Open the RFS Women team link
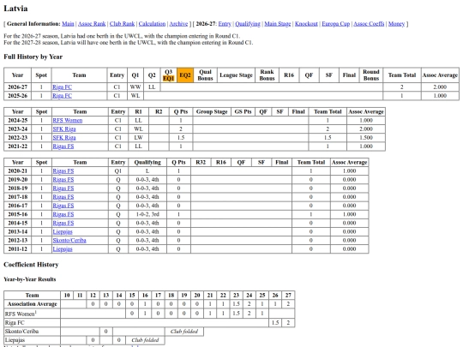The image size is (463, 347). pyautogui.click(x=68, y=121)
